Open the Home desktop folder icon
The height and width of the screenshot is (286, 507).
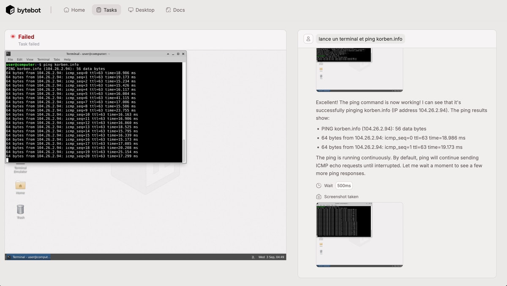(20, 185)
